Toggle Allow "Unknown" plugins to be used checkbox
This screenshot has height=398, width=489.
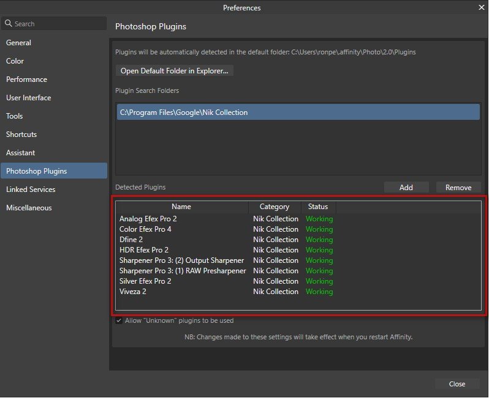(x=119, y=320)
